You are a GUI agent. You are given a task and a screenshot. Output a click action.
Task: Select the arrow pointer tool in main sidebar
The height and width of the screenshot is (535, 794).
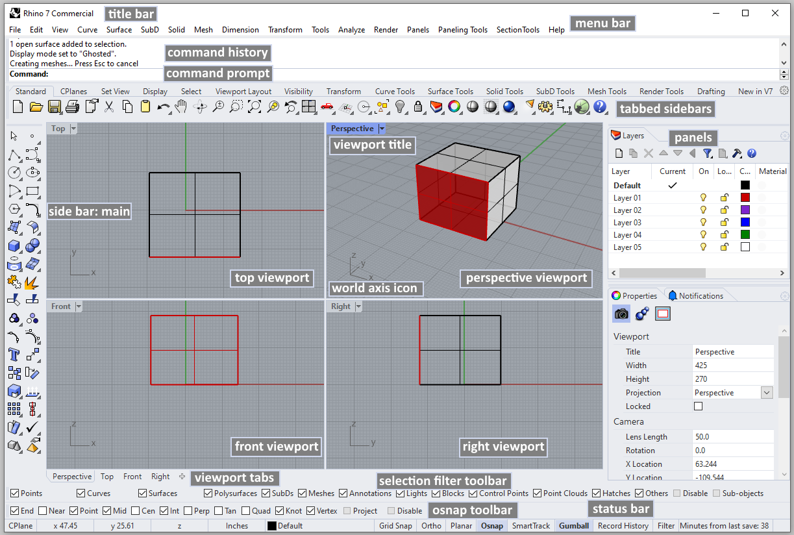[14, 136]
